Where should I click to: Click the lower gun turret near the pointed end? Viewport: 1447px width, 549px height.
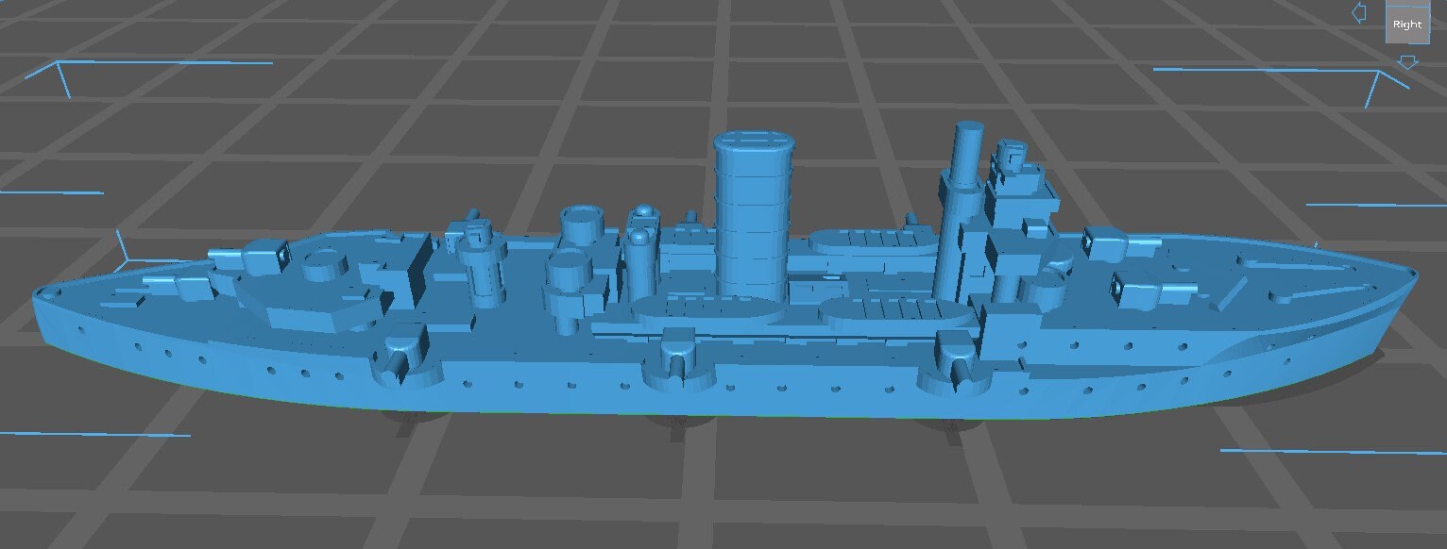coord(1145,286)
